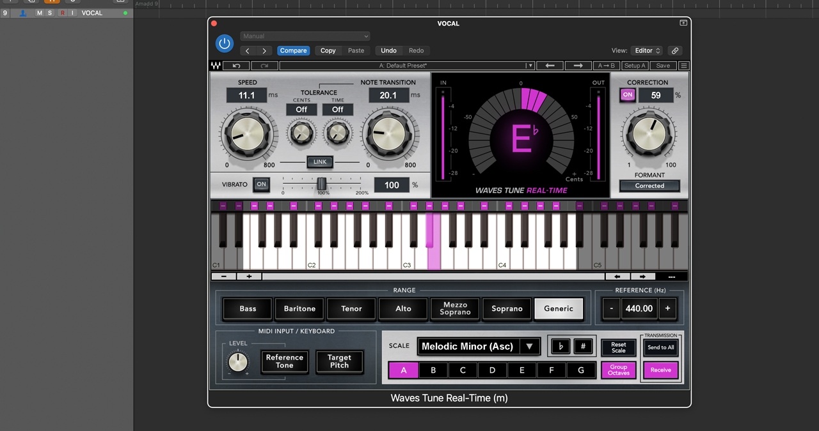Viewport: 819px width, 431px height.
Task: Select the Tenor range
Action: [x=351, y=308]
